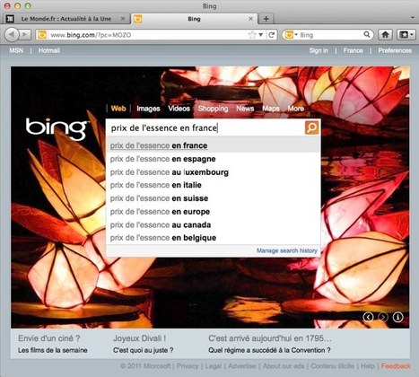Viewport: 419px width, 377px height.
Task: Click the toolbar search magnifier icon
Action: tap(367, 35)
